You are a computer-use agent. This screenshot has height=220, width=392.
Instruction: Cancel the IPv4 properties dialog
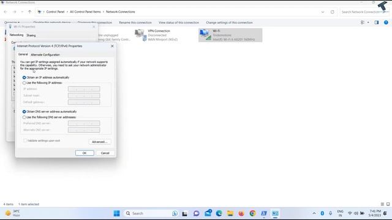pos(105,153)
